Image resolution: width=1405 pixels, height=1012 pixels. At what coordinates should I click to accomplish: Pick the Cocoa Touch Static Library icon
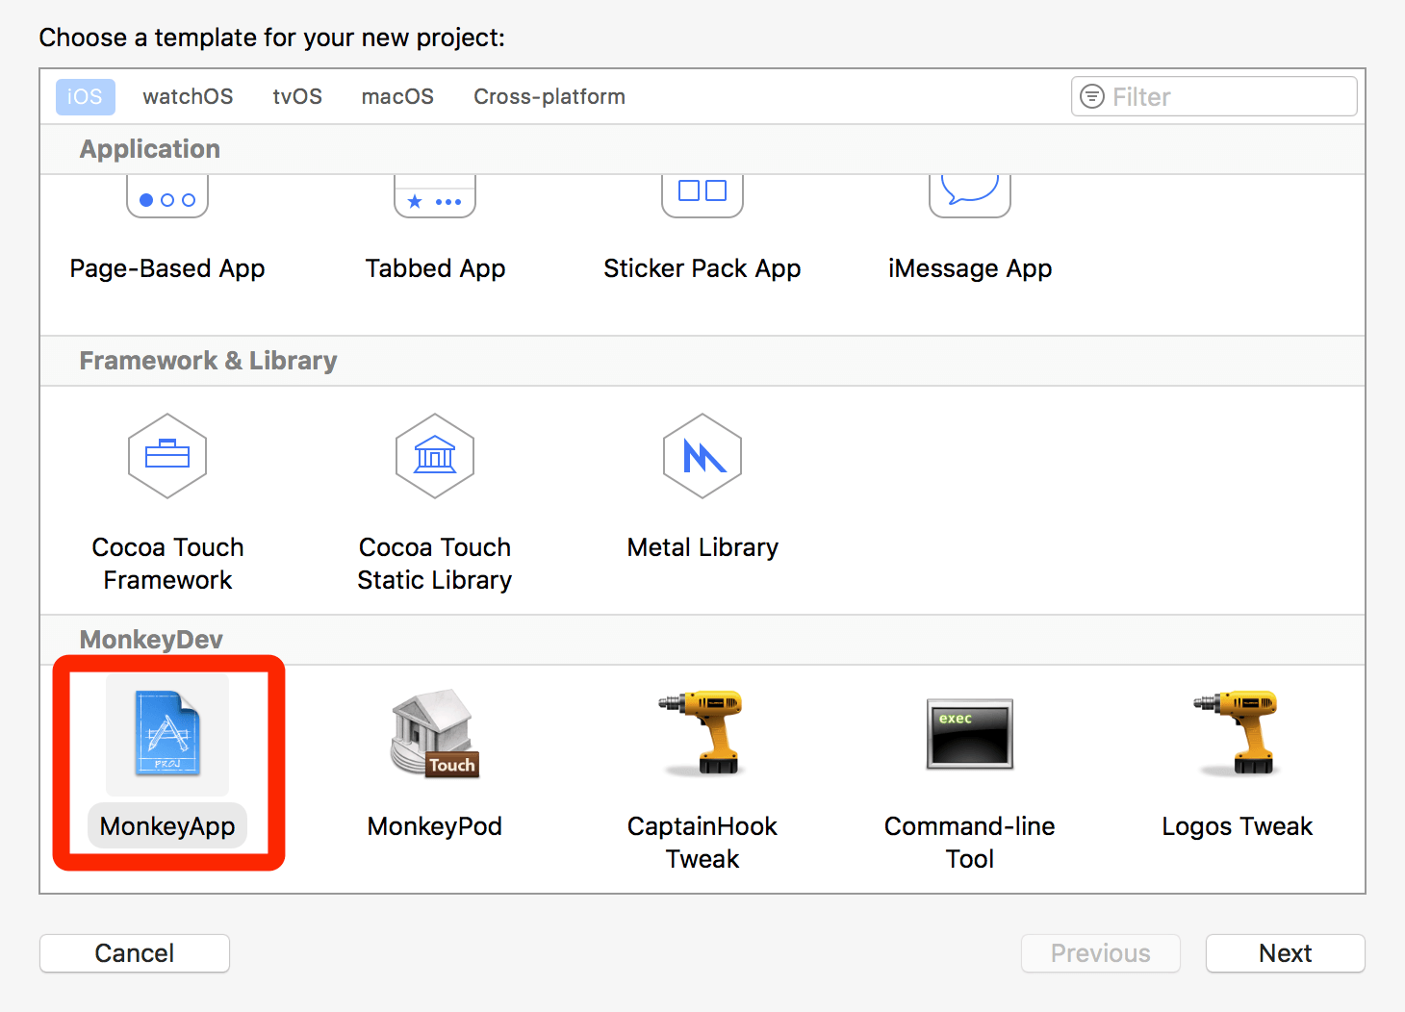point(435,456)
